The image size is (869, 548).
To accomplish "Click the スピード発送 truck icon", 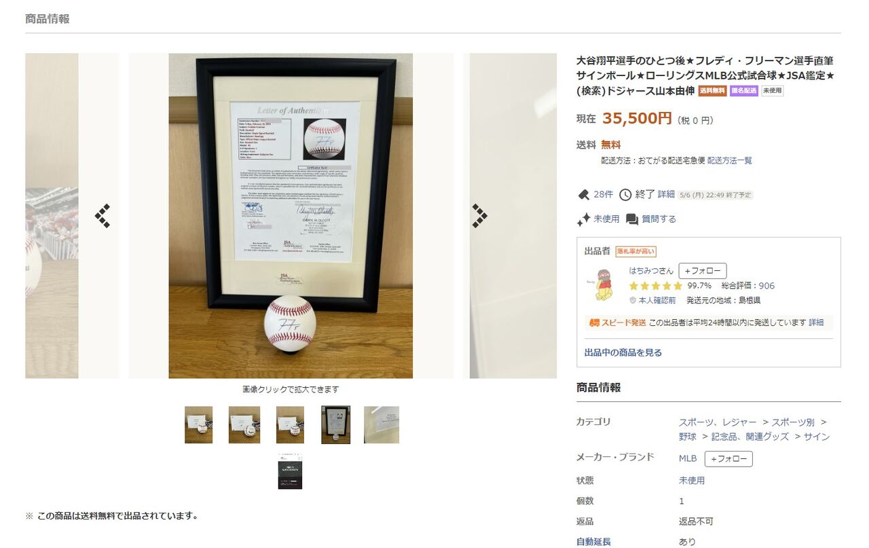I will pos(594,323).
